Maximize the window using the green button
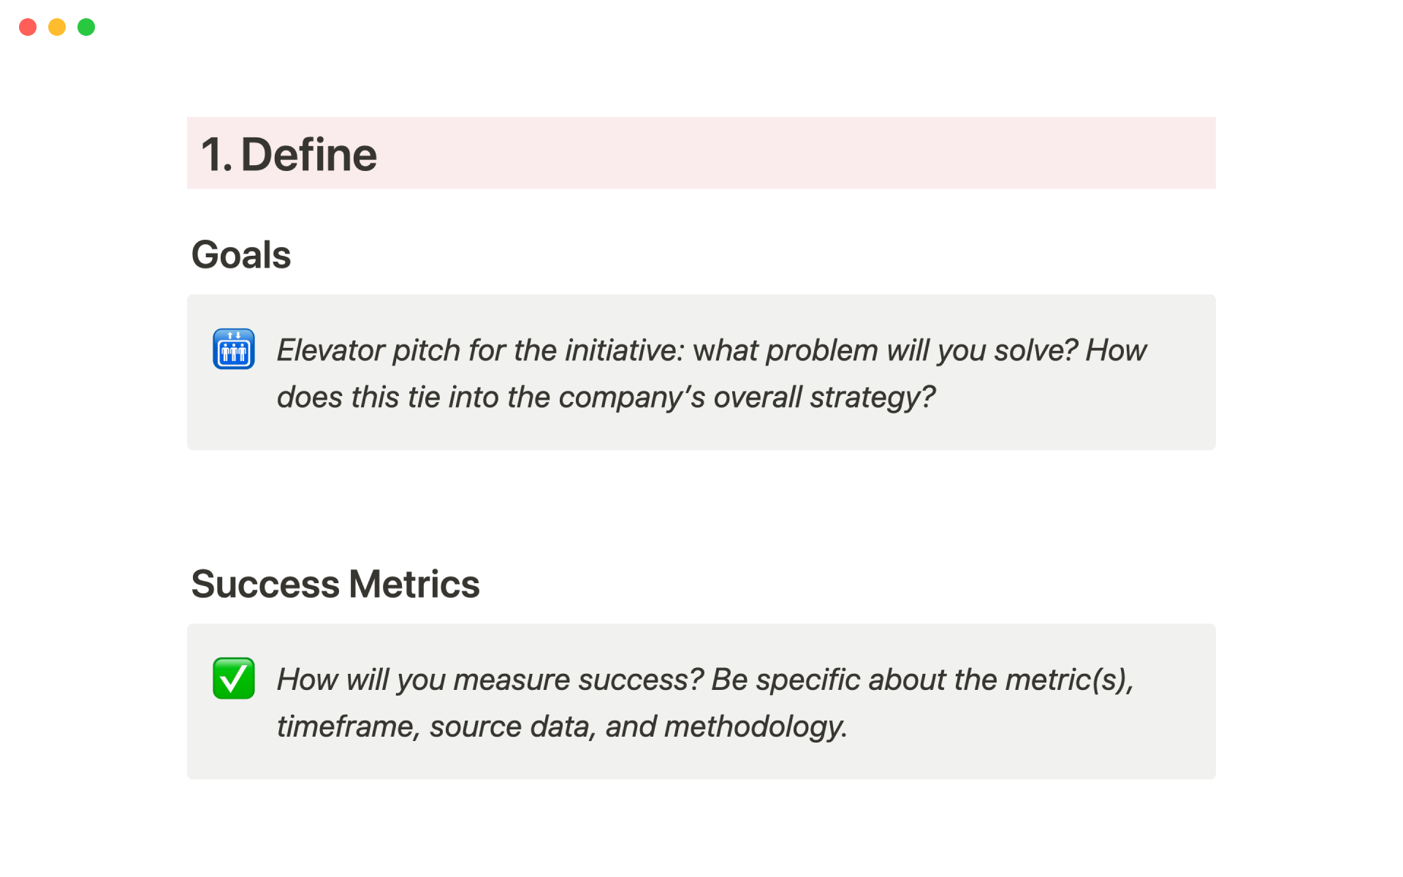 [x=86, y=27]
